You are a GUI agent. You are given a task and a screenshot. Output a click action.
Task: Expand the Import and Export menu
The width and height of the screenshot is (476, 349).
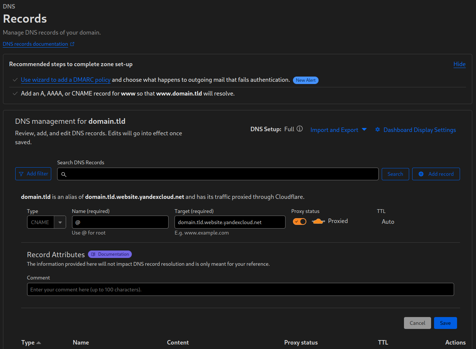(x=339, y=130)
